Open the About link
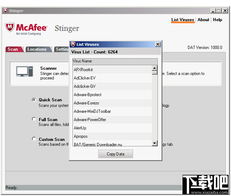Image resolution: width=231 pixels, height=196 pixels. point(203,20)
